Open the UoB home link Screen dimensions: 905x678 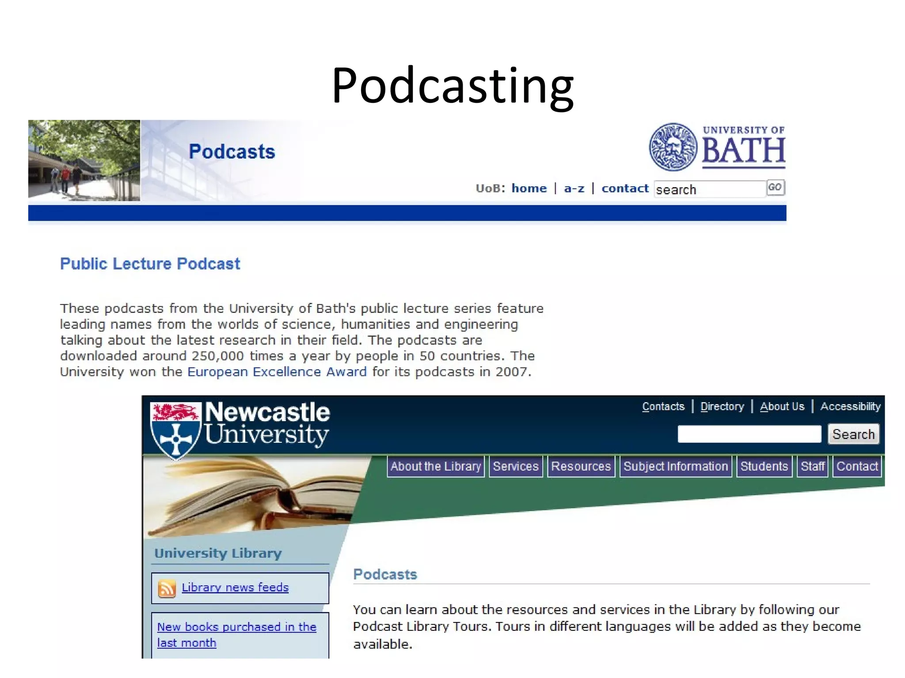tap(529, 188)
